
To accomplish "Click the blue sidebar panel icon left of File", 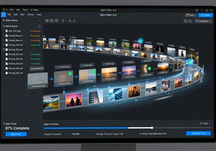I will [3, 15].
